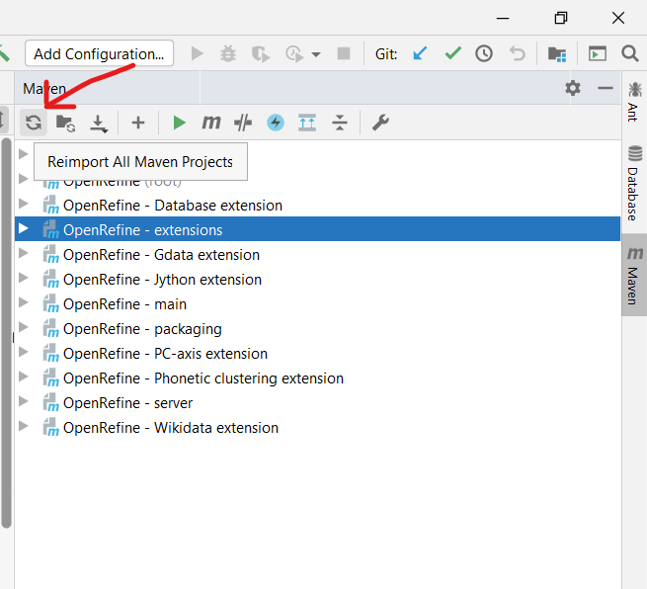The width and height of the screenshot is (647, 589).
Task: Open Execute Maven Goal 'm' icon
Action: click(211, 123)
